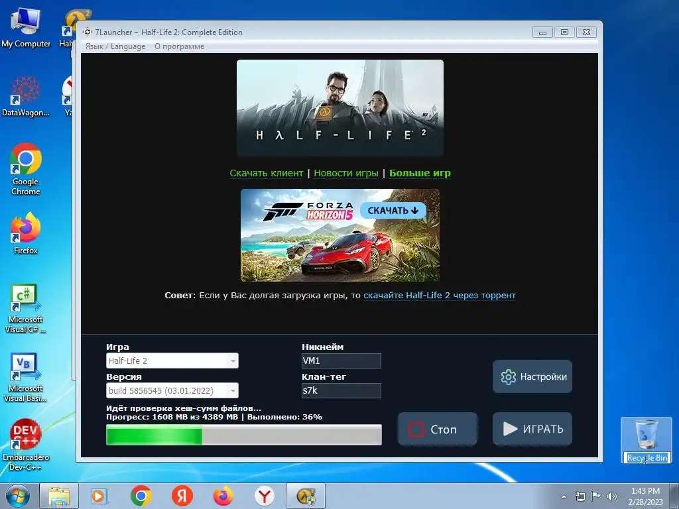The image size is (679, 509).
Task: Open Windows Media Player from taskbar
Action: 99,496
